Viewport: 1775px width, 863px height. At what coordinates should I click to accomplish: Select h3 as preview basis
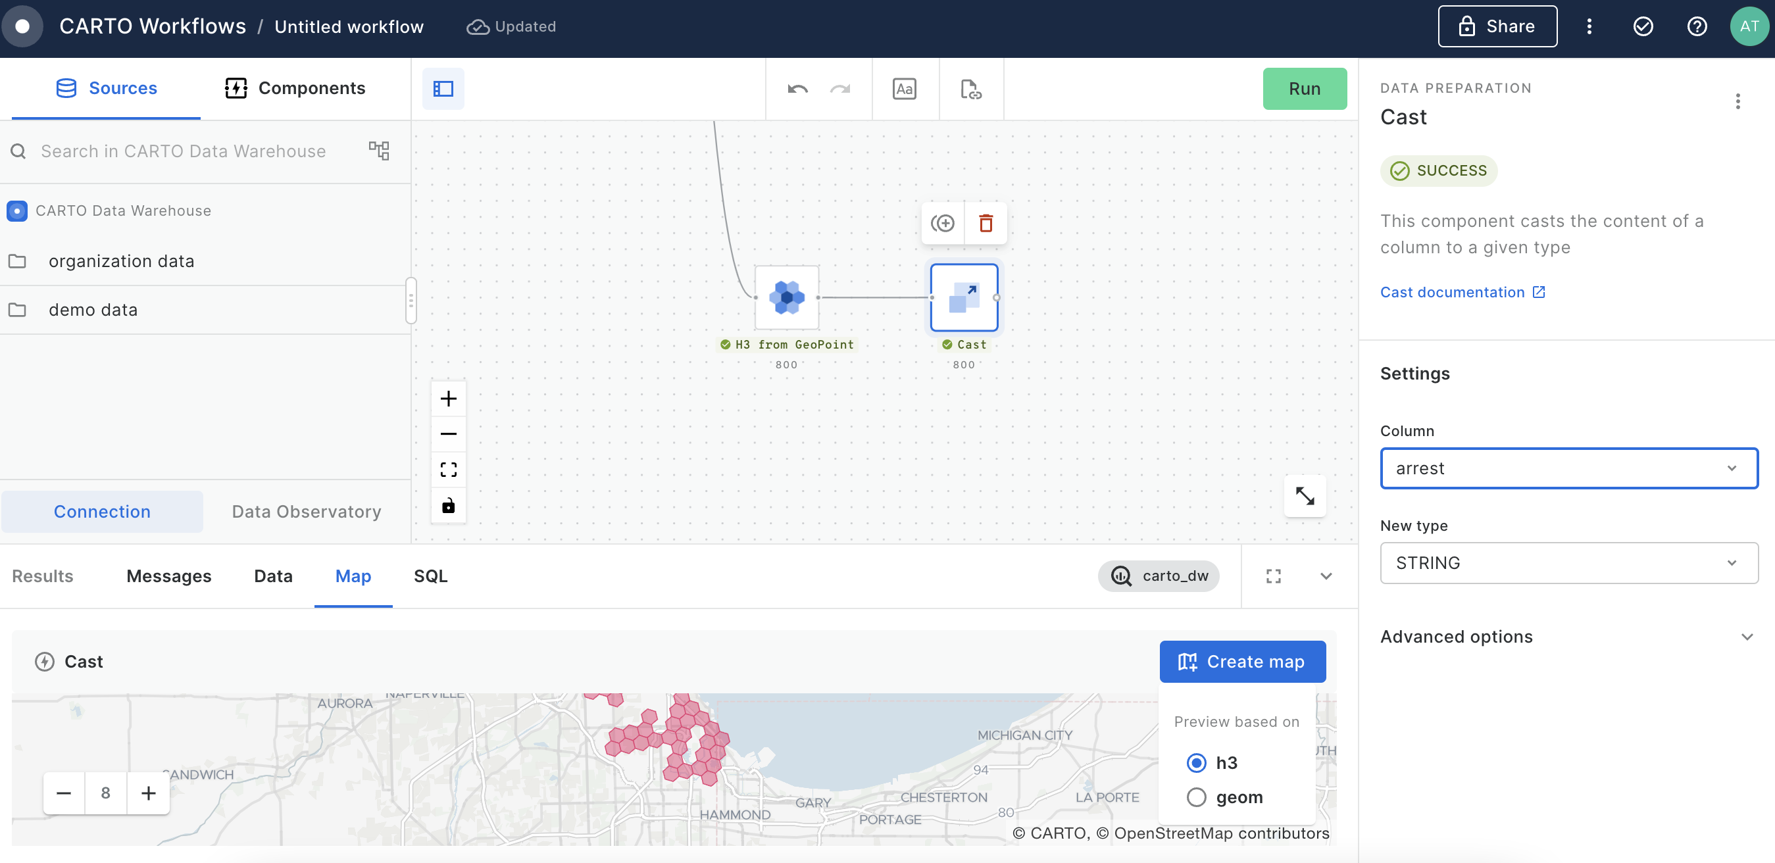[x=1196, y=763]
